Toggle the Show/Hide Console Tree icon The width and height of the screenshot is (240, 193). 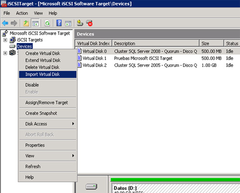click(36, 24)
